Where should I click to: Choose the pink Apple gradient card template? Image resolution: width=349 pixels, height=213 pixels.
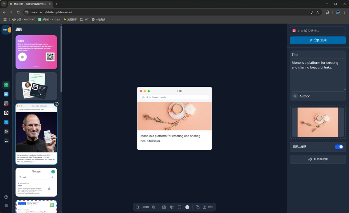36,52
